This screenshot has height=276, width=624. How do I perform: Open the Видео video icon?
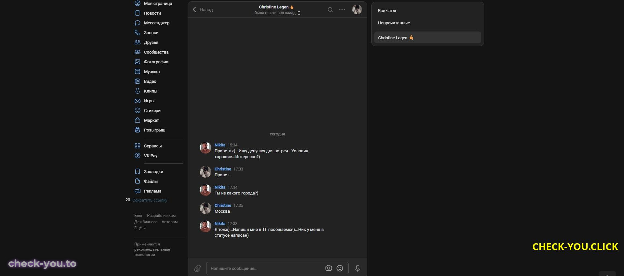coord(138,82)
